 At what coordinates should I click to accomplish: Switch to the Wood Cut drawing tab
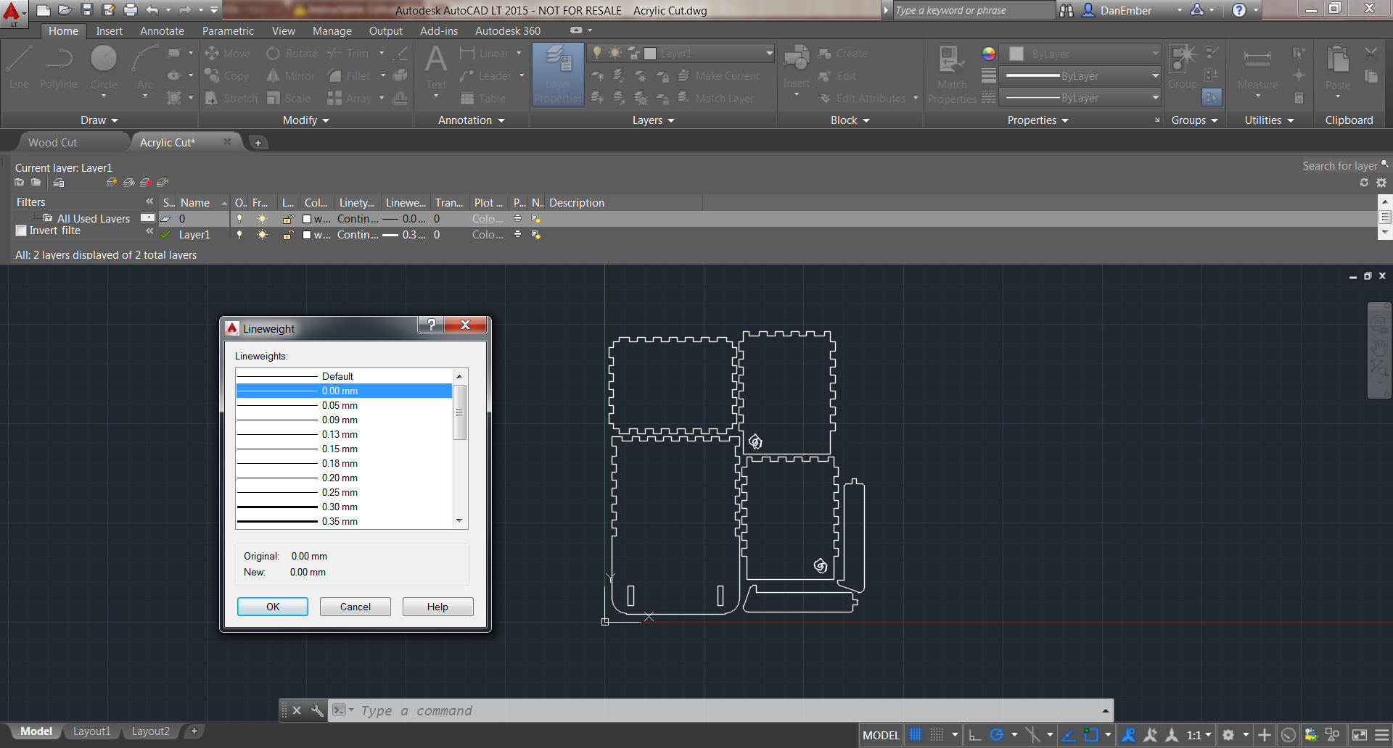[52, 143]
